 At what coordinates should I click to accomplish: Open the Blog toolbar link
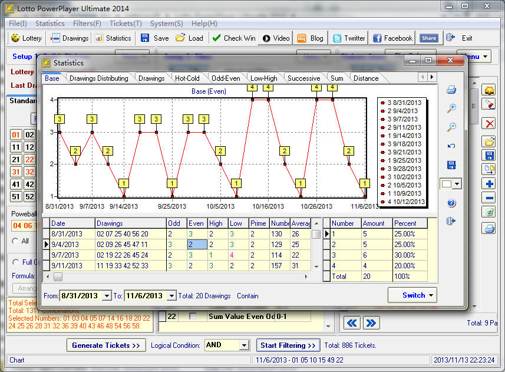coord(310,38)
